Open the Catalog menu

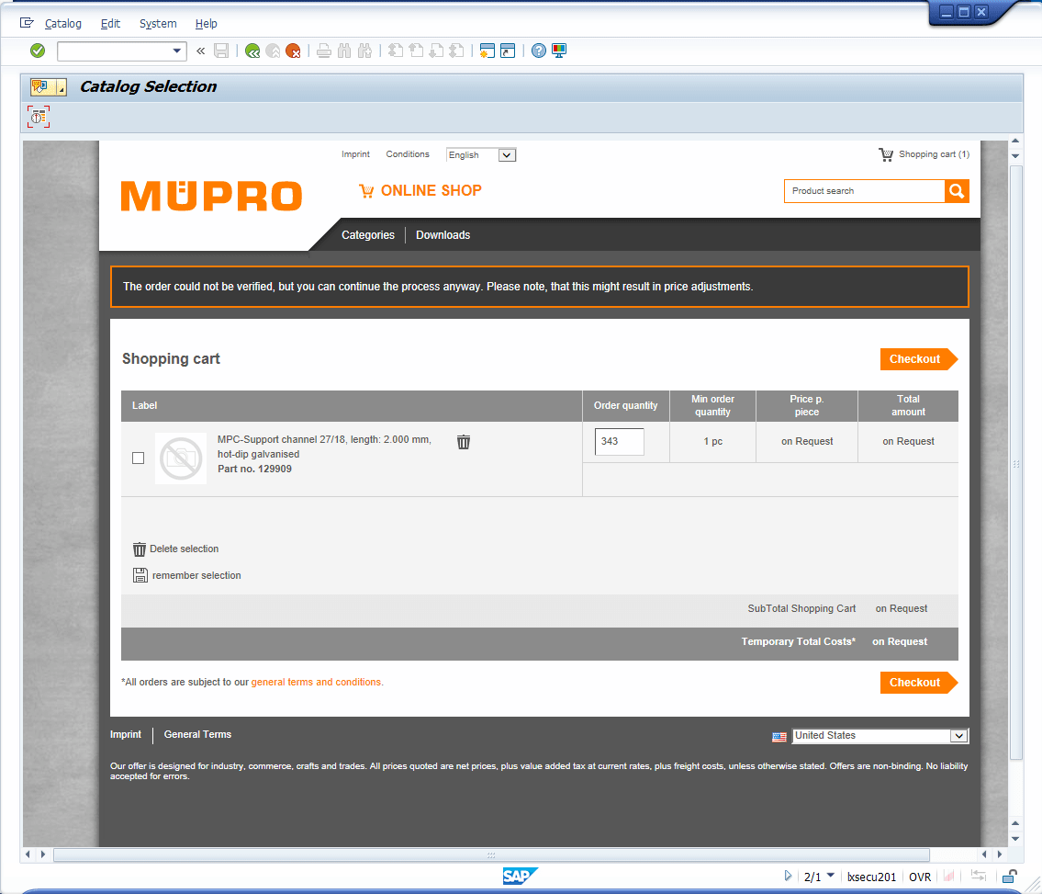(x=63, y=23)
